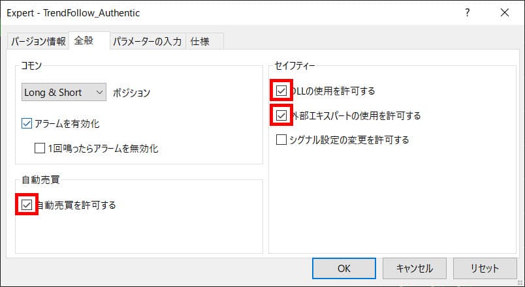Click the help question mark button

coord(467,12)
